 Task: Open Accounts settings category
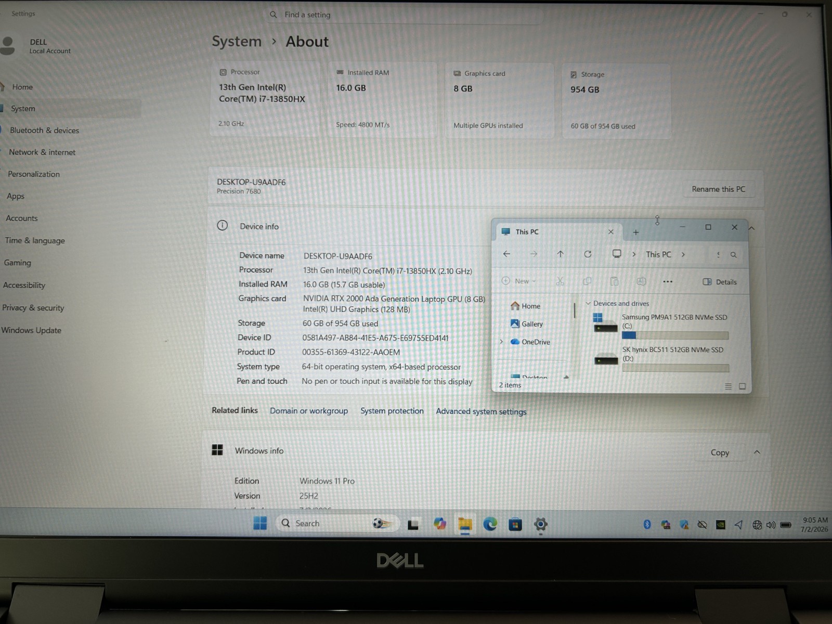(x=22, y=218)
